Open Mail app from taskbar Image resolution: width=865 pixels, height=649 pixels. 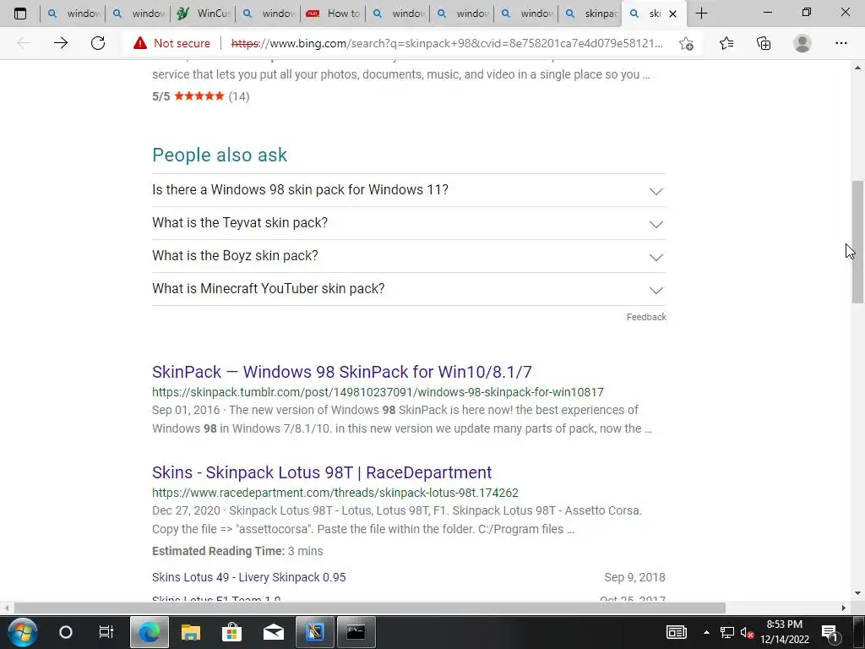pos(274,632)
